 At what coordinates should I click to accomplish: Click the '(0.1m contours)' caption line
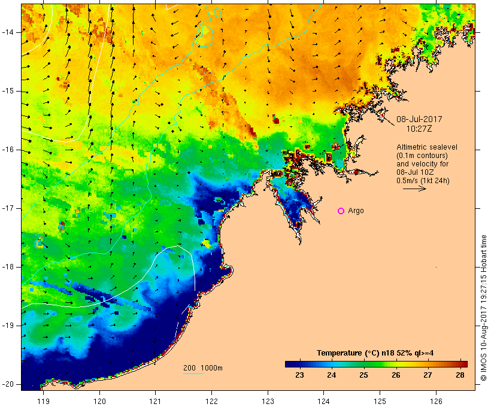[x=422, y=156]
